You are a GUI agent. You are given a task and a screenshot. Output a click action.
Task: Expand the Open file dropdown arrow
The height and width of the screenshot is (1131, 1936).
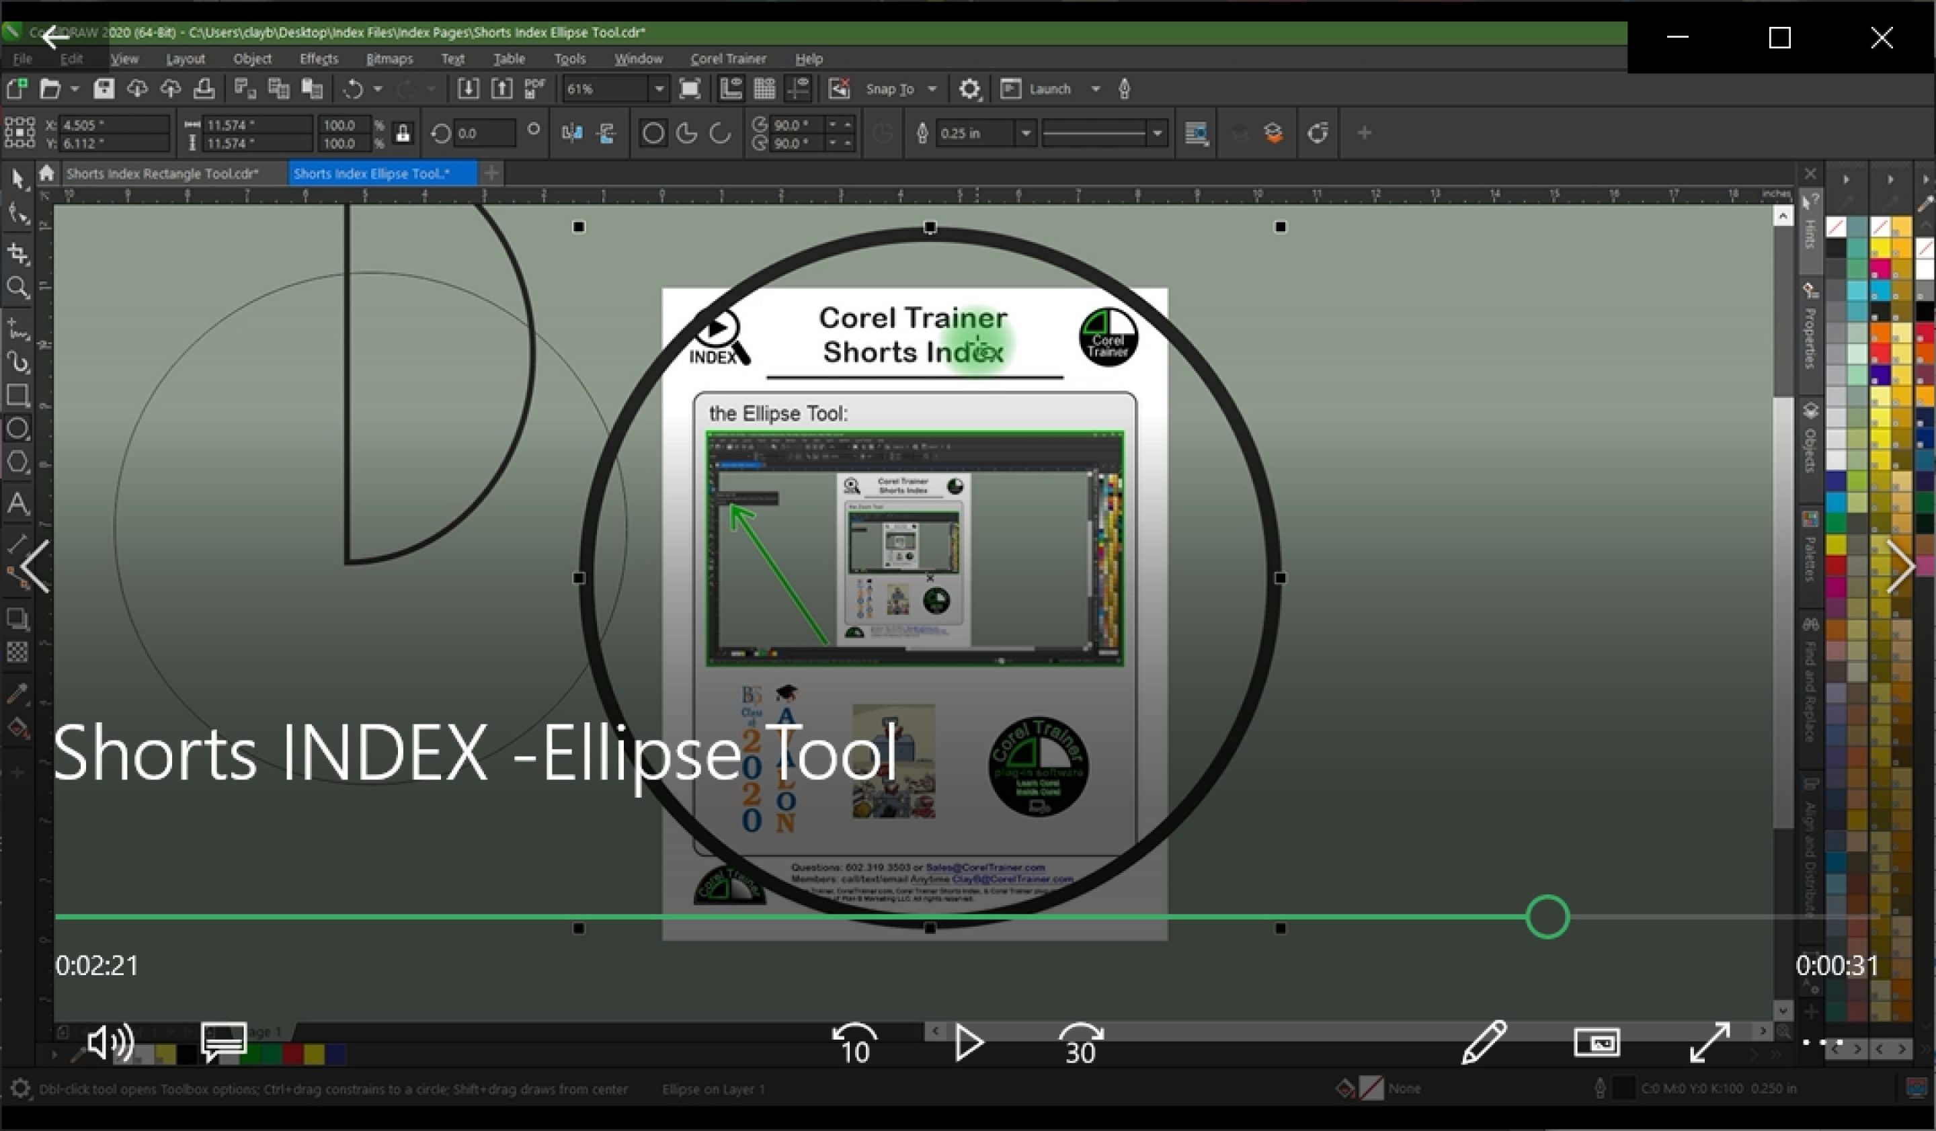pyautogui.click(x=75, y=89)
